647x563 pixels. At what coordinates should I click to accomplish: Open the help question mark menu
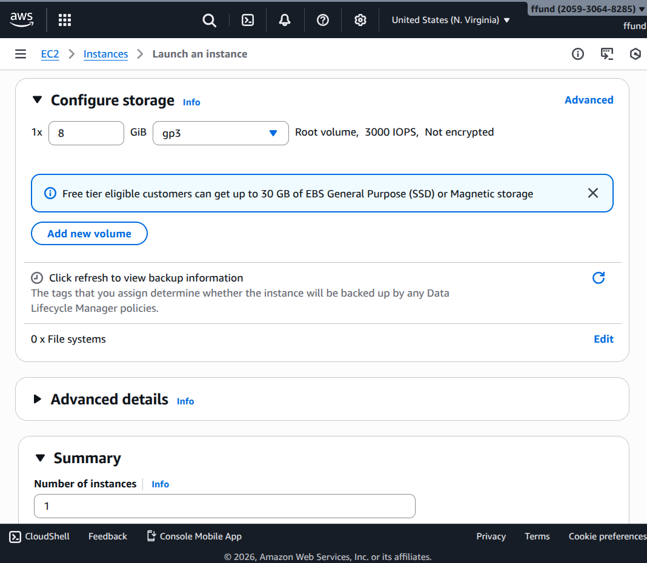[x=323, y=20]
